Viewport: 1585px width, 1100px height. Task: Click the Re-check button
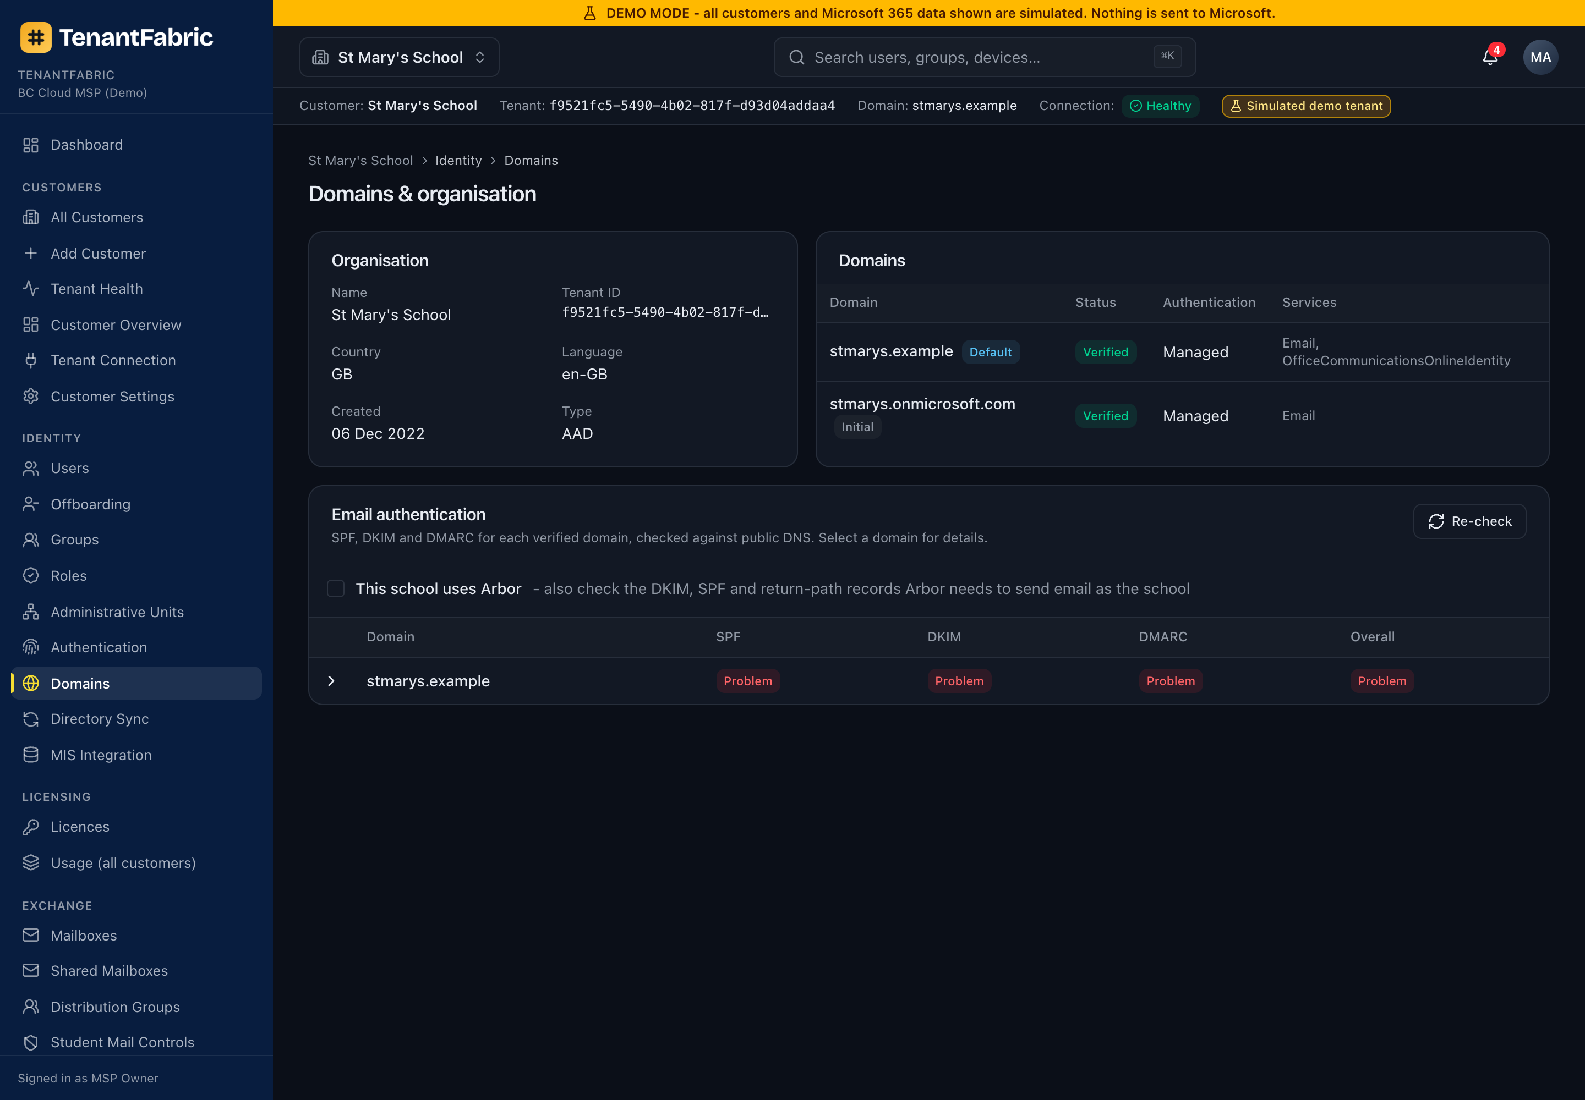point(1470,521)
